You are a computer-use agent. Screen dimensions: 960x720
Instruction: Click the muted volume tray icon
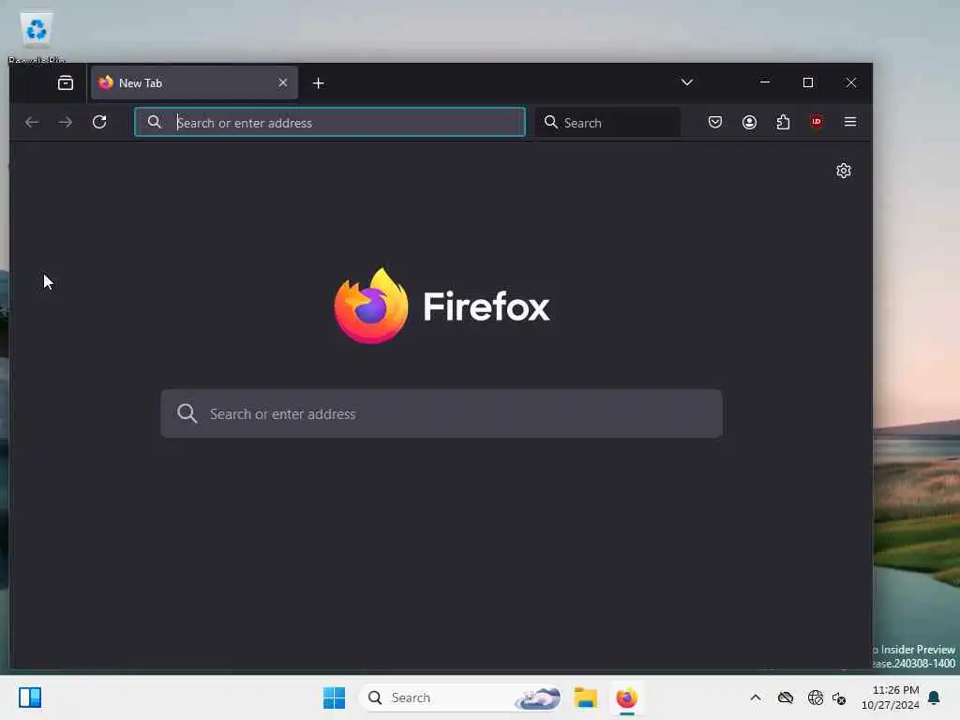[x=839, y=697]
